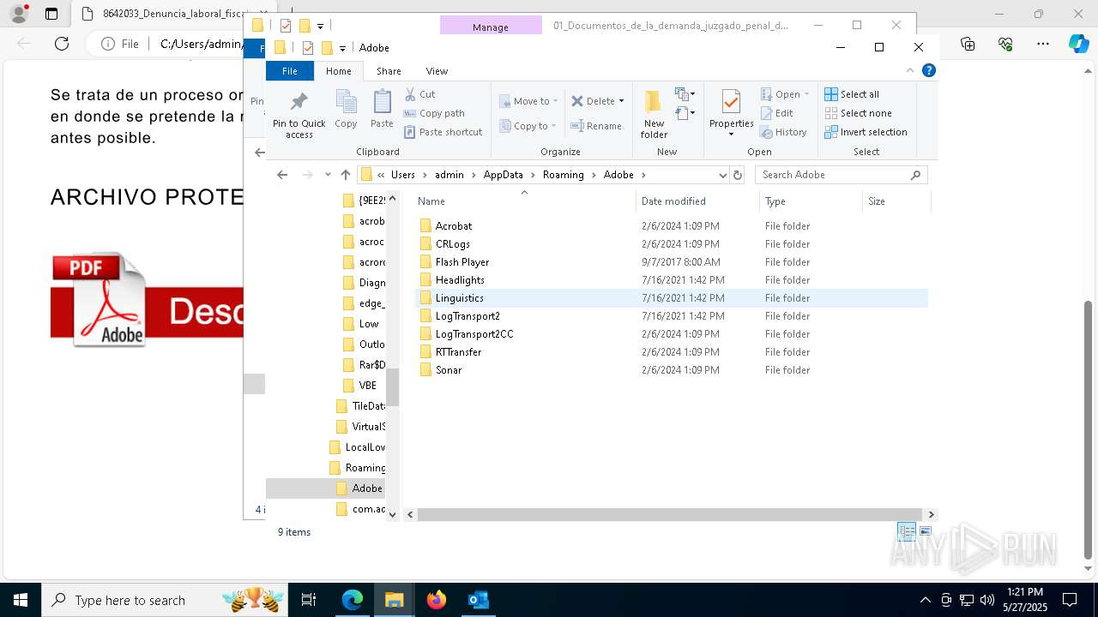The width and height of the screenshot is (1098, 617).
Task: Sort by the Name column header
Action: [525, 201]
